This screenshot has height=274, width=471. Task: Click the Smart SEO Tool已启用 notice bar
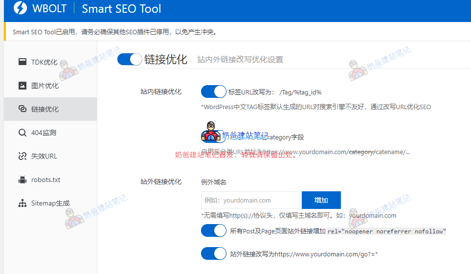pos(114,32)
